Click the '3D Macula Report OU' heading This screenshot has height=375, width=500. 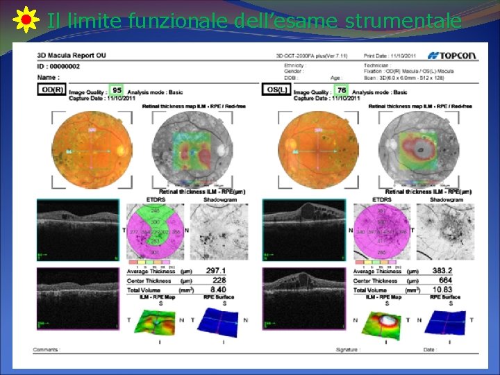72,55
